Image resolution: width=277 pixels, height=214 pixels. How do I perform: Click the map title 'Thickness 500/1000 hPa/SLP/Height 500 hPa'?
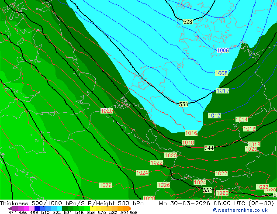click(72, 203)
